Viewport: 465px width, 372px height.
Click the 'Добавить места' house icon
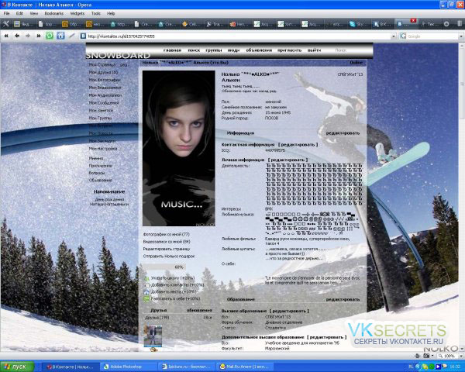pos(146,292)
